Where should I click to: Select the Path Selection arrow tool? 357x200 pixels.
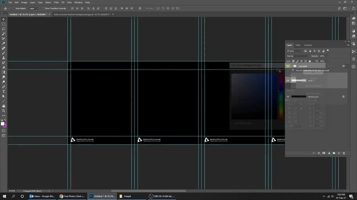coord(3,96)
